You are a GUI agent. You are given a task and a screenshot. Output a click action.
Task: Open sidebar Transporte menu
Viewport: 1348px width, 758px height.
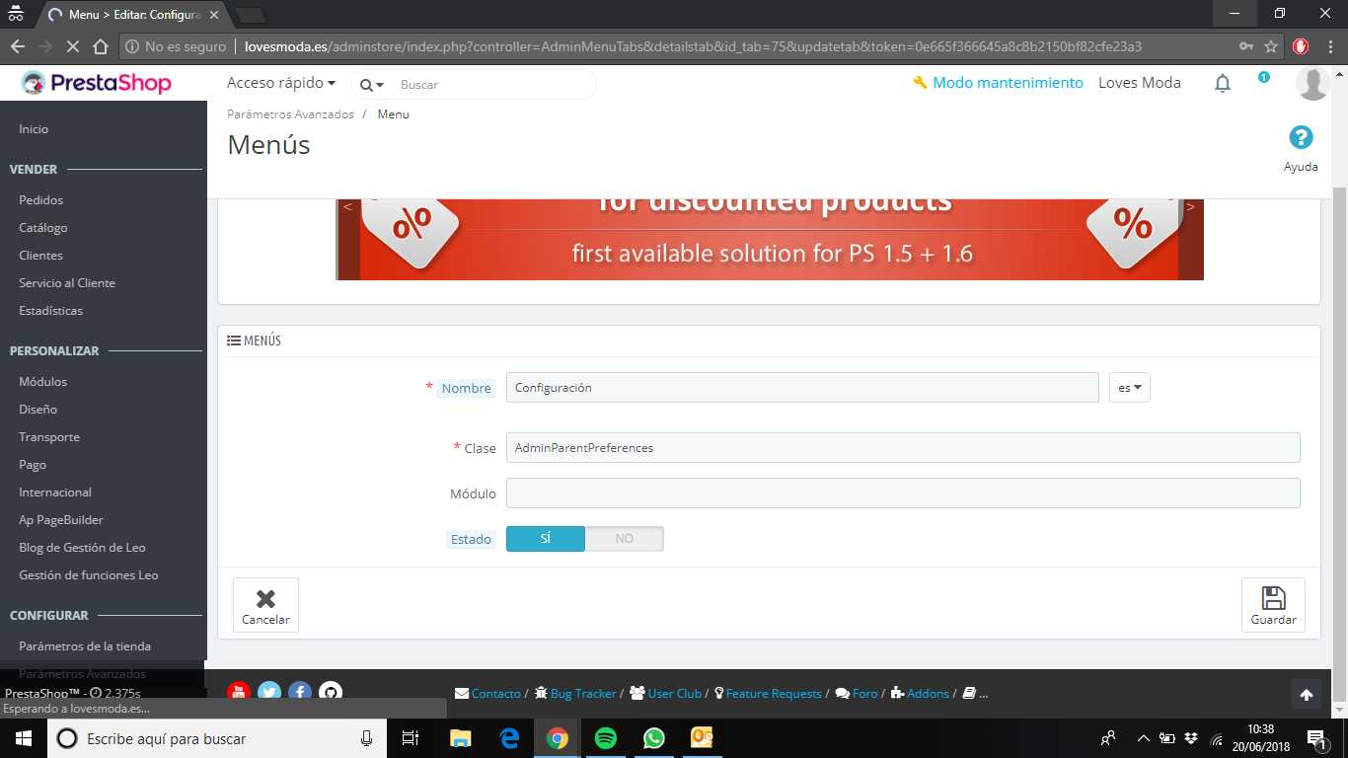coord(49,437)
